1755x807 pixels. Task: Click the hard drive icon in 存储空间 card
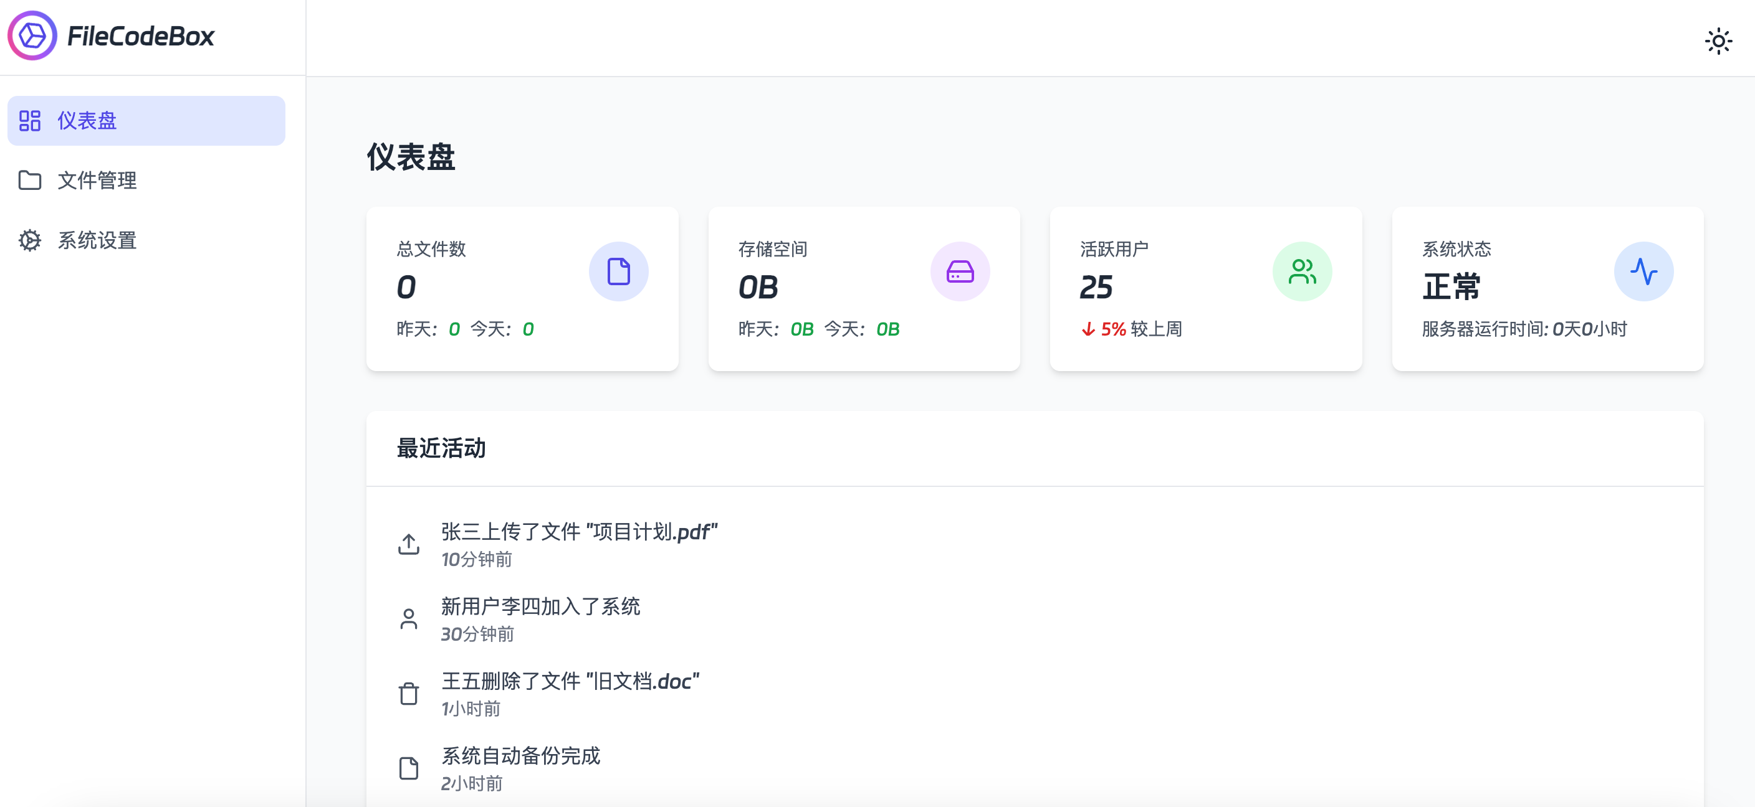click(960, 271)
